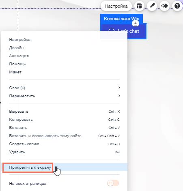Open the help question mark icon

pos(177,6)
